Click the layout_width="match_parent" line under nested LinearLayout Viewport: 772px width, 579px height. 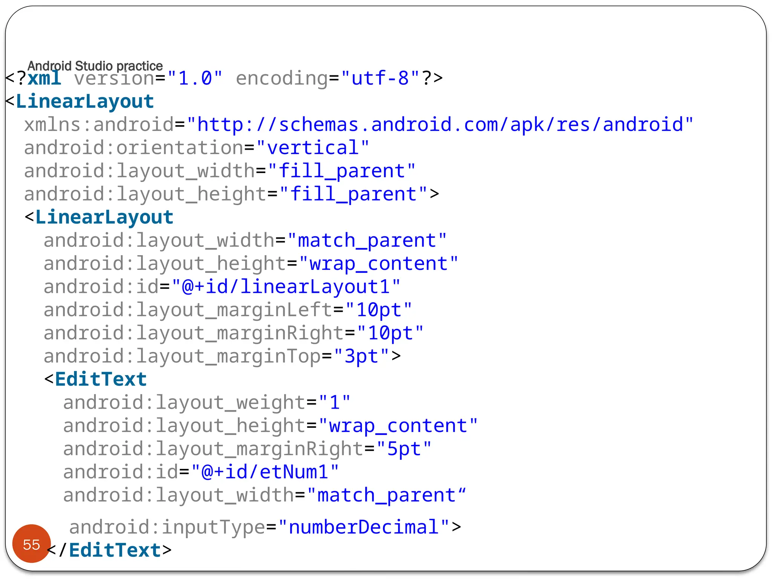(245, 240)
